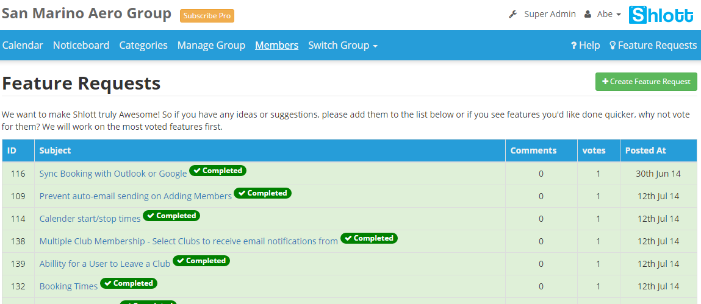This screenshot has height=304, width=701.
Task: Click the wrench Super Admin icon
Action: pyautogui.click(x=512, y=14)
